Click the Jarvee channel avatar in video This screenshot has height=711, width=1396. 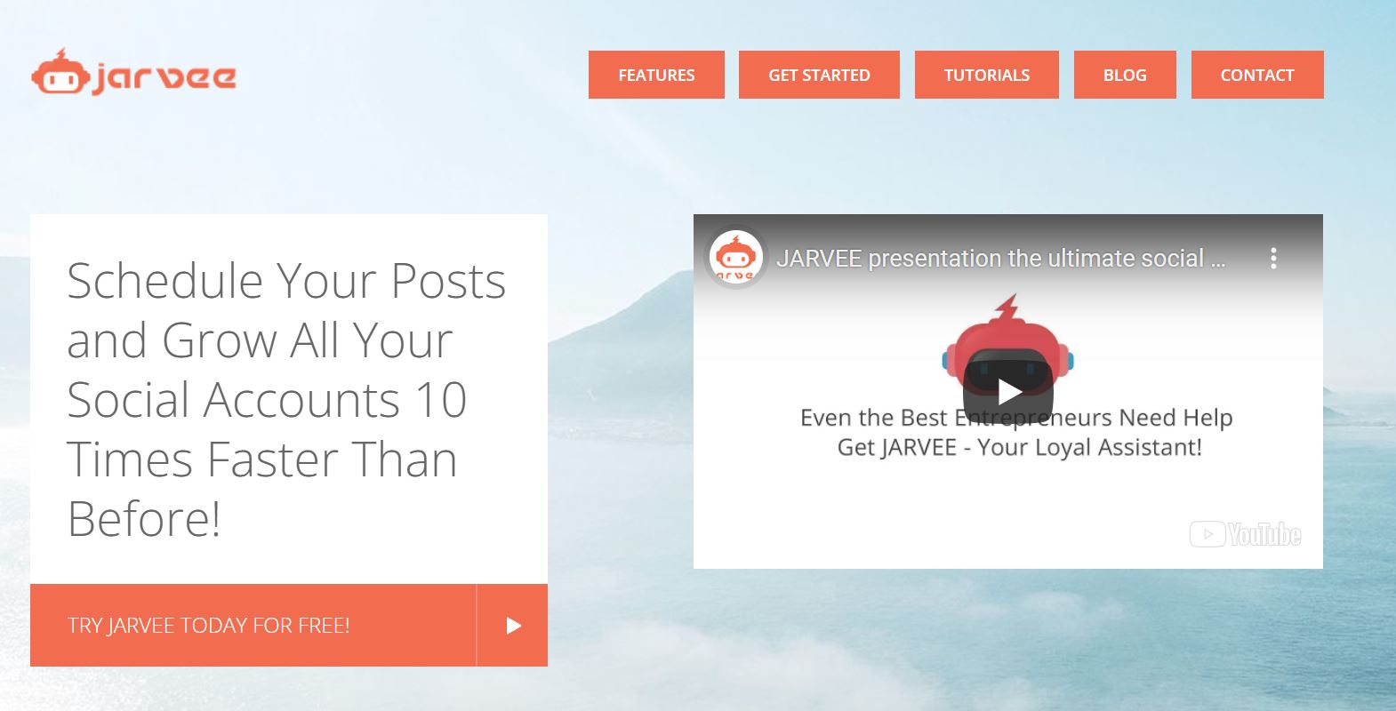pos(734,259)
